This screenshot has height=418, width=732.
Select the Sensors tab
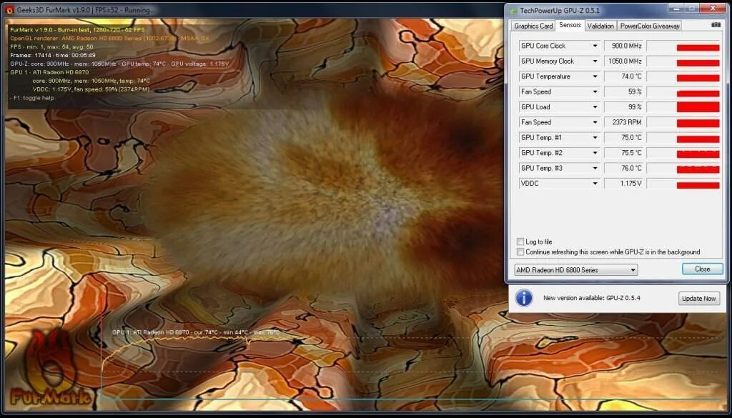point(570,25)
